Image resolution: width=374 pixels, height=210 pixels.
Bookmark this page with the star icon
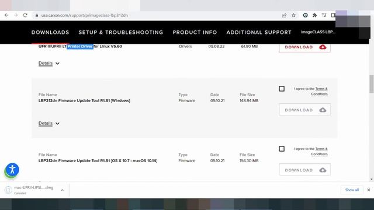click(x=293, y=15)
